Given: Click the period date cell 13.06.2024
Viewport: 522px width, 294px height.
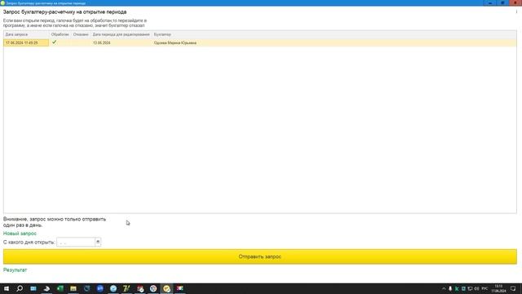Looking at the screenshot, I should (101, 42).
